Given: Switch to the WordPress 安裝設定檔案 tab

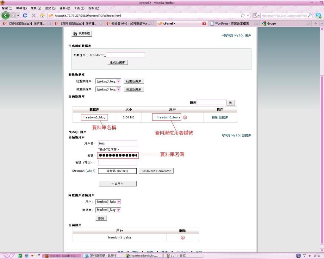Looking at the screenshot, I should [234, 23].
